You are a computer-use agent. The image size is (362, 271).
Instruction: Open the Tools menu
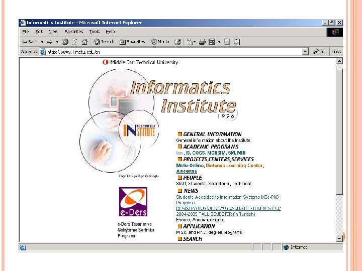(95, 32)
